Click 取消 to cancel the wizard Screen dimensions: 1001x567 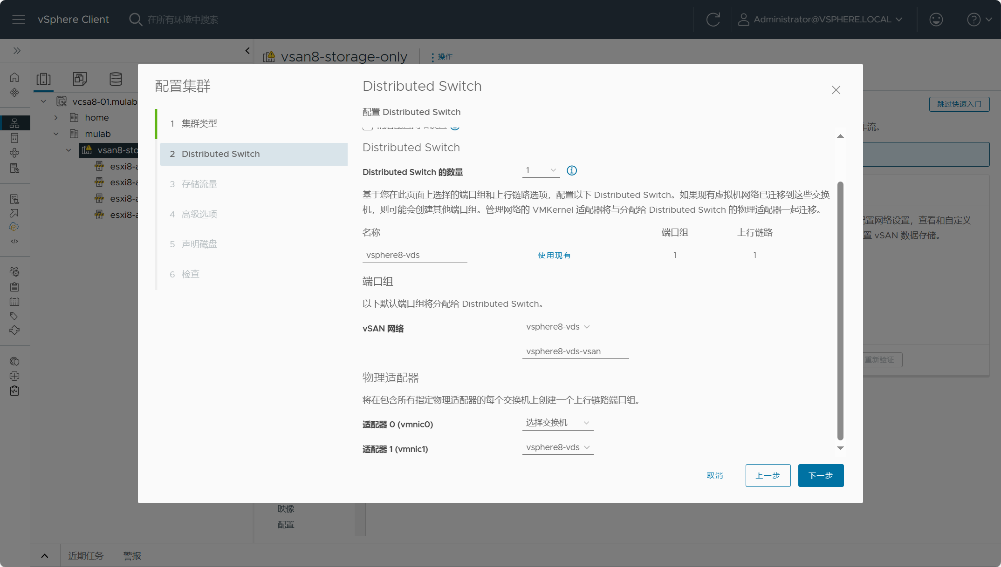[x=715, y=476]
